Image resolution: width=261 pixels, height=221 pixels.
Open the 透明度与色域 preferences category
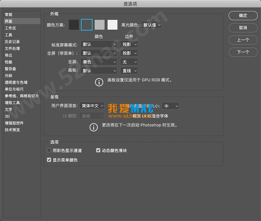(22, 82)
